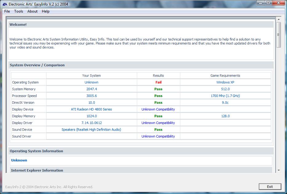Click the Display Memory row label
The height and width of the screenshot is (194, 287).
(x=24, y=116)
